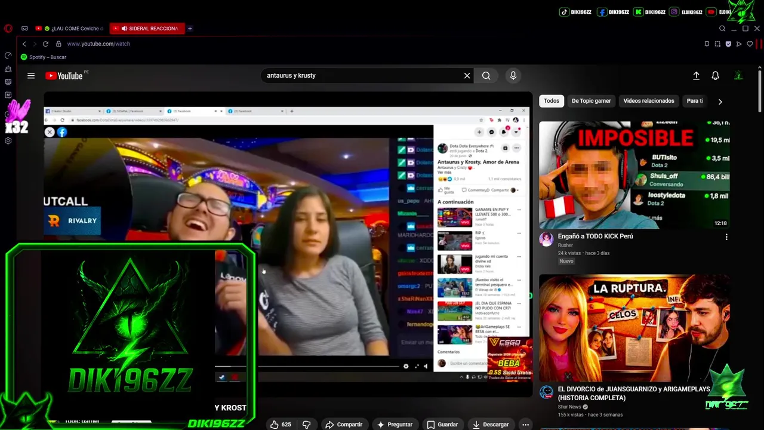Viewport: 764px width, 430px height.
Task: Open the GX Corner gamepad icon
Action: click(x=24, y=28)
